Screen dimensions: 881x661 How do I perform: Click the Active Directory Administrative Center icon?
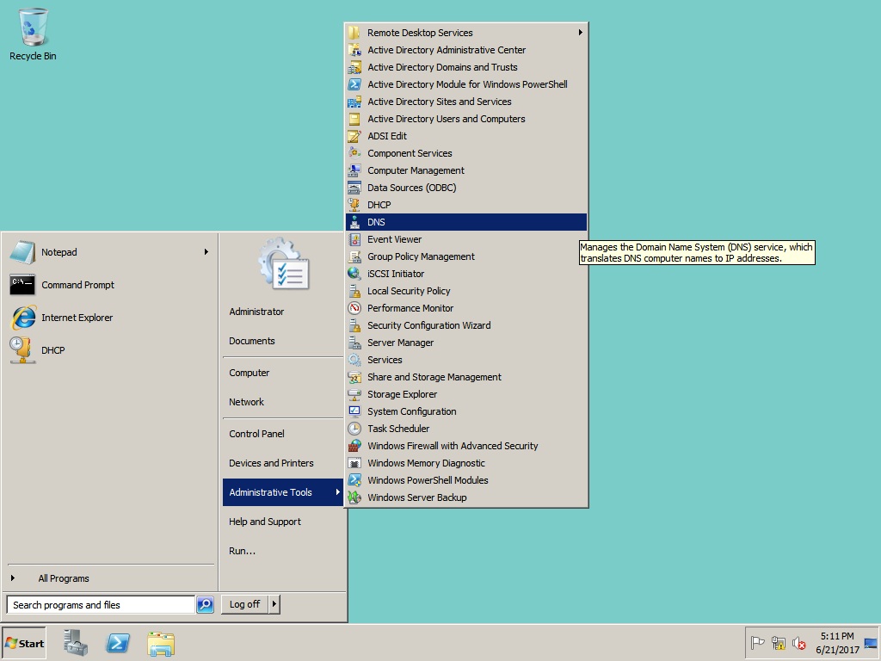click(354, 49)
